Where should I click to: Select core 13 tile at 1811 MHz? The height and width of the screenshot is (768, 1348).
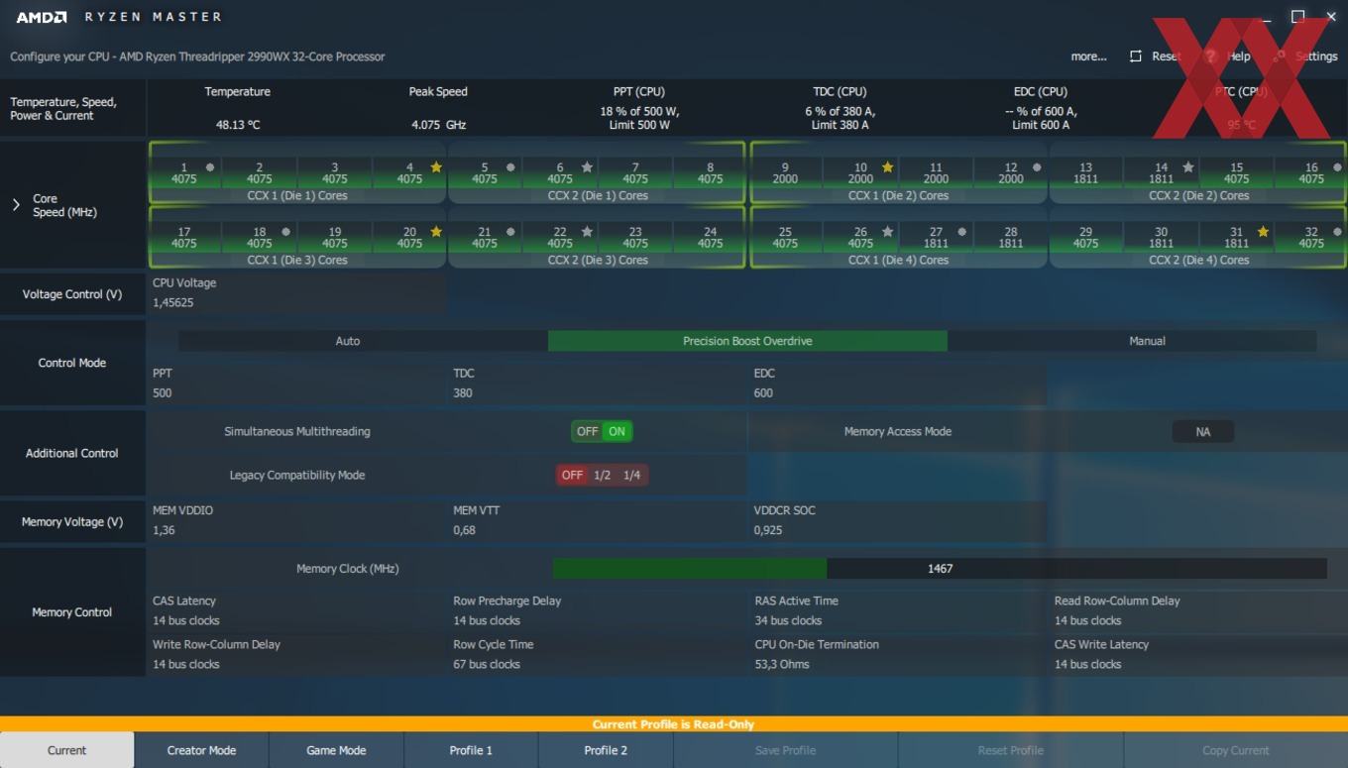(x=1085, y=173)
